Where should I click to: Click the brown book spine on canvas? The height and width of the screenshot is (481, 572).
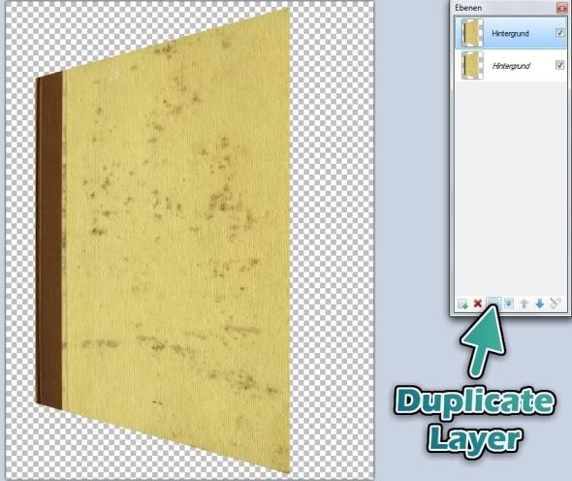click(49, 240)
